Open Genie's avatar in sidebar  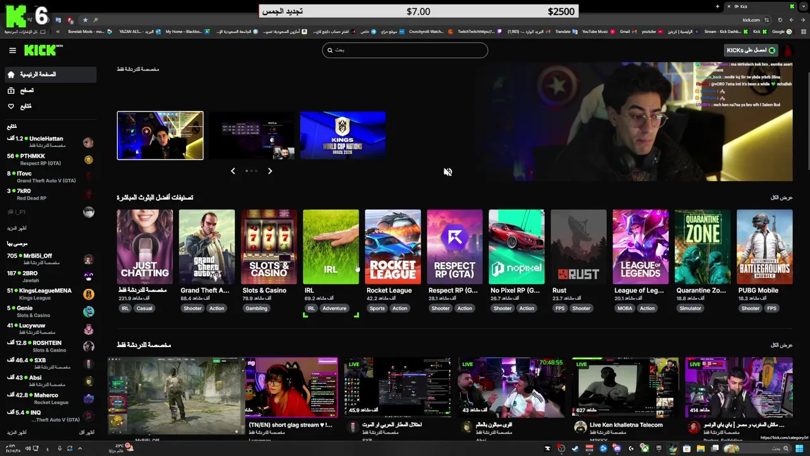(x=89, y=312)
